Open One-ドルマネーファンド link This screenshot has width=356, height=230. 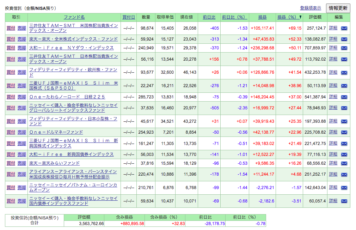pyautogui.click(x=56, y=132)
